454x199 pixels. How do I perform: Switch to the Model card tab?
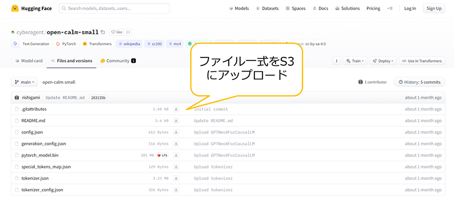pos(29,61)
